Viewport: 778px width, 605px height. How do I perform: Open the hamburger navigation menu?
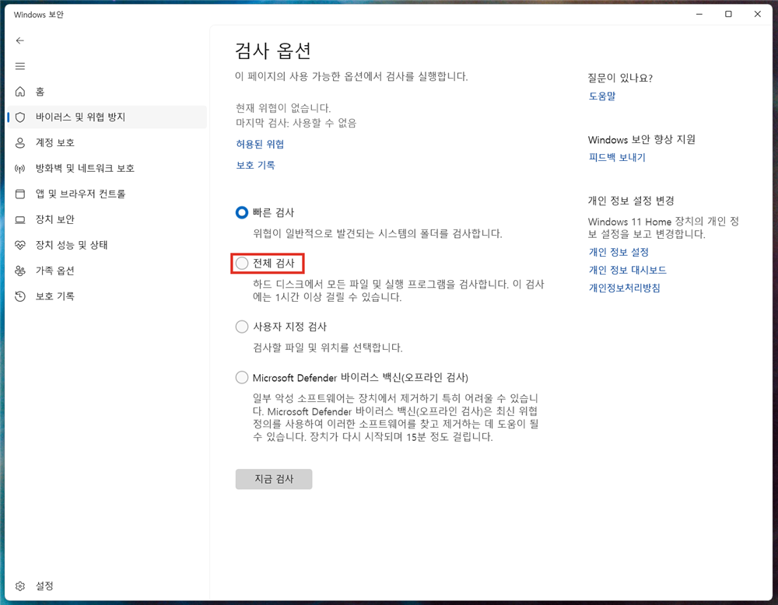click(x=20, y=66)
